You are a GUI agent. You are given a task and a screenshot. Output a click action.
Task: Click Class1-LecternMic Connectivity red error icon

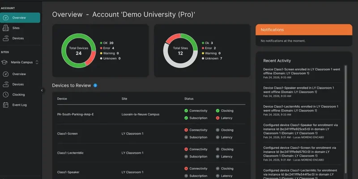tap(186, 149)
